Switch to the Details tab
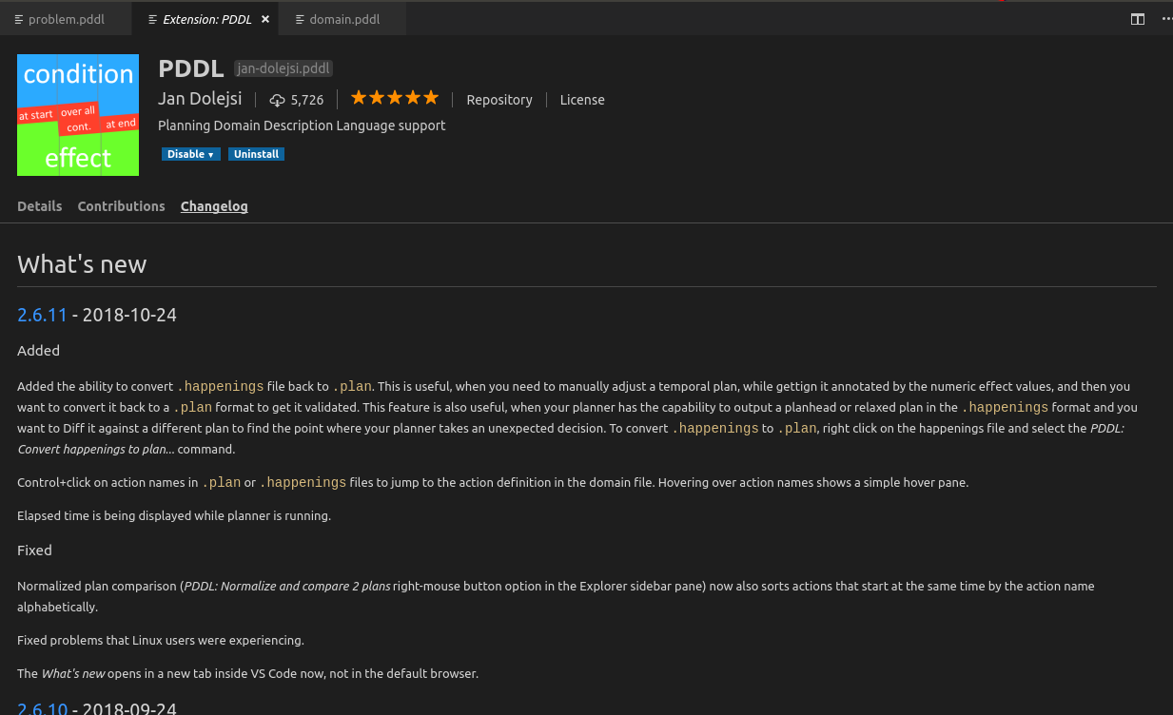Screen dimensions: 1173x715 click(39, 206)
